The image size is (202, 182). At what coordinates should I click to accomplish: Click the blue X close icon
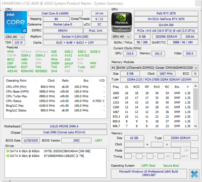point(194,174)
